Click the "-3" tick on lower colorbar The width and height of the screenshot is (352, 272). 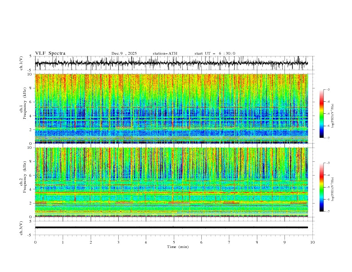click(x=328, y=163)
